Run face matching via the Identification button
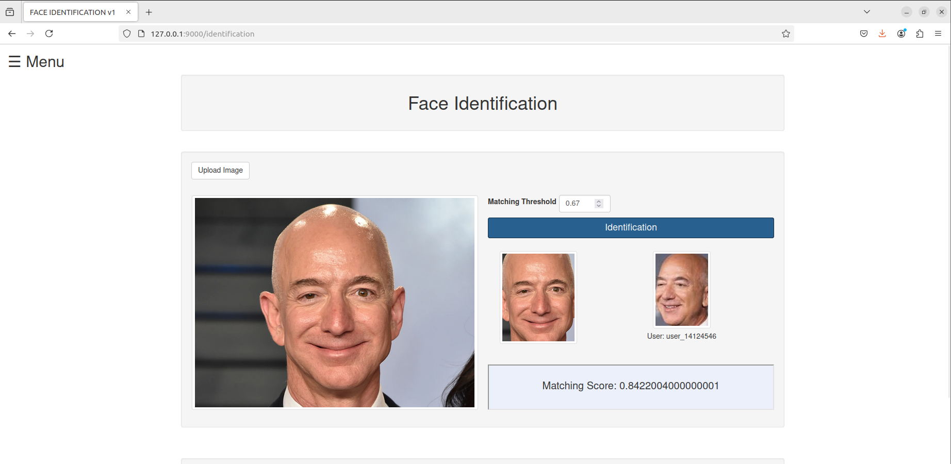Image resolution: width=951 pixels, height=464 pixels. [630, 227]
